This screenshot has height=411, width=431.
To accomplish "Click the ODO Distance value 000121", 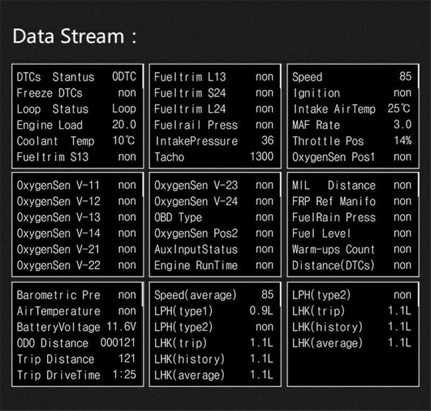I will 118,343.
